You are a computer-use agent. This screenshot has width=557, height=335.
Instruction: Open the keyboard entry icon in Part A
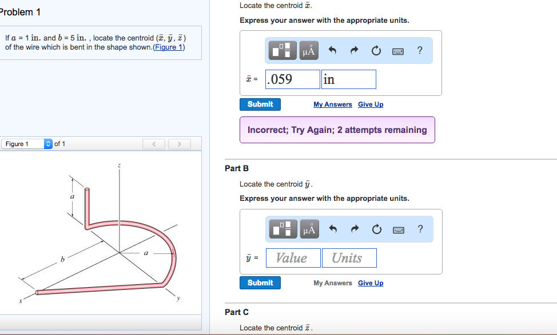397,50
